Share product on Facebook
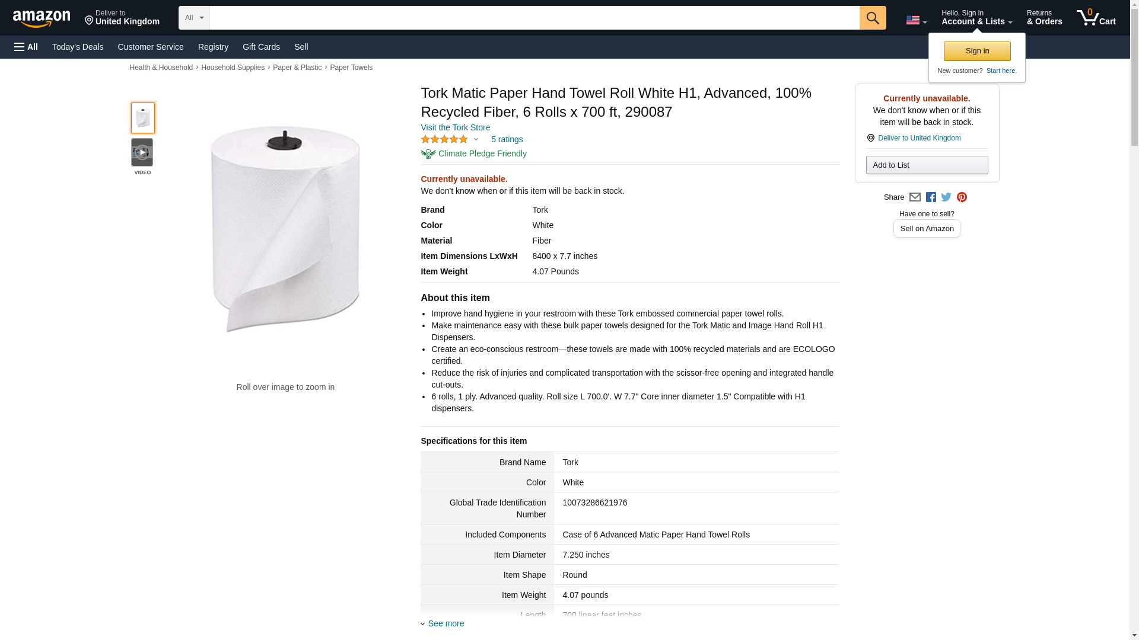 click(x=931, y=197)
